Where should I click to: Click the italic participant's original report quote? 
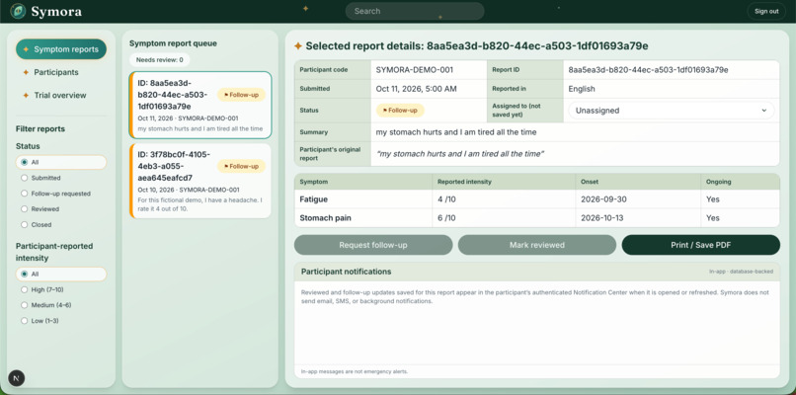[460, 153]
